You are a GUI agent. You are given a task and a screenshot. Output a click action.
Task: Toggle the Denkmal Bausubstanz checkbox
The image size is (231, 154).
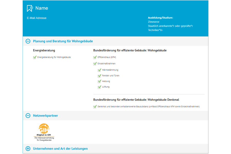tap(95, 107)
